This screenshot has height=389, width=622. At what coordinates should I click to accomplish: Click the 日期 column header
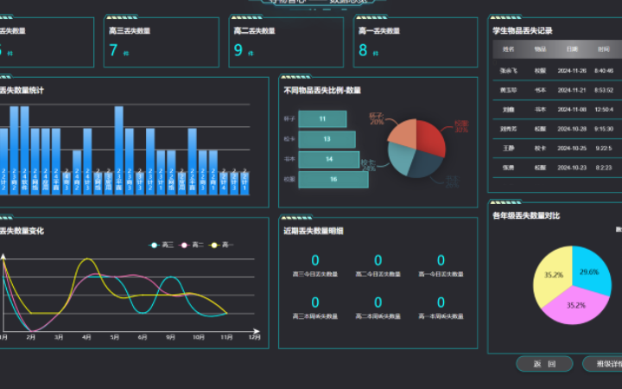click(572, 49)
